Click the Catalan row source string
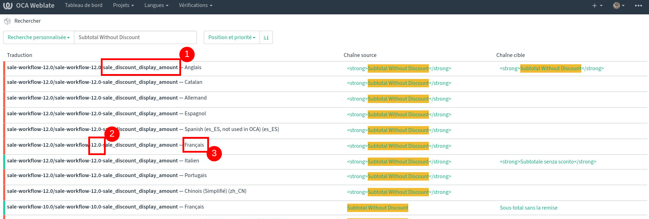649x219 pixels. [398, 83]
